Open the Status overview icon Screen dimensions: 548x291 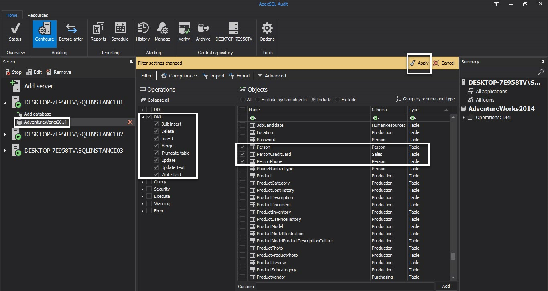click(15, 33)
